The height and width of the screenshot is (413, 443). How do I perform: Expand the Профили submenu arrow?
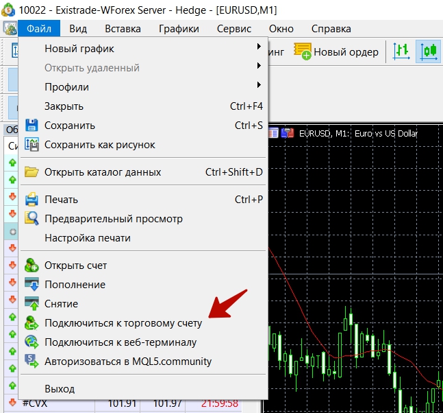pyautogui.click(x=259, y=84)
